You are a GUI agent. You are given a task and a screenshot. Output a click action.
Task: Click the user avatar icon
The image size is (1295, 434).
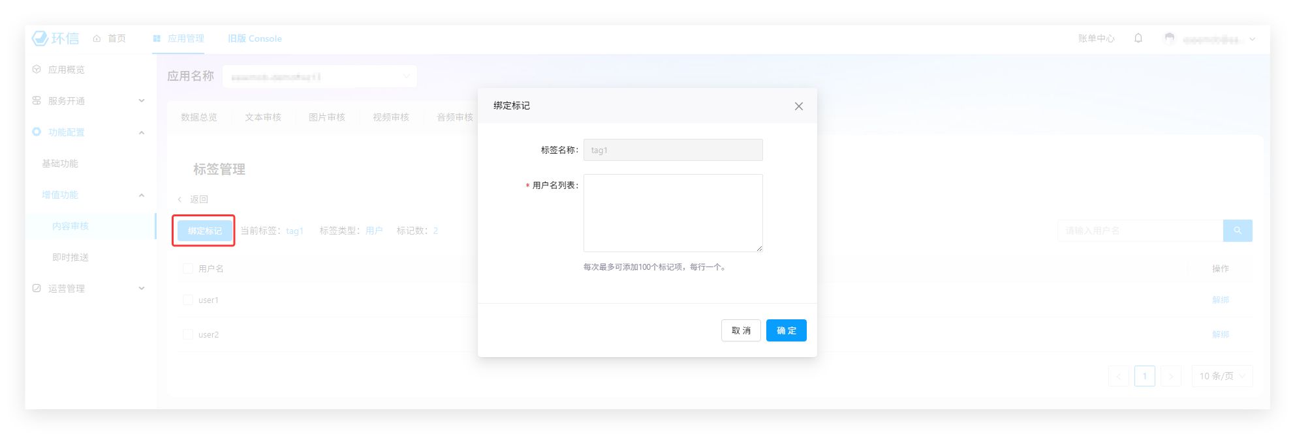[x=1169, y=38]
